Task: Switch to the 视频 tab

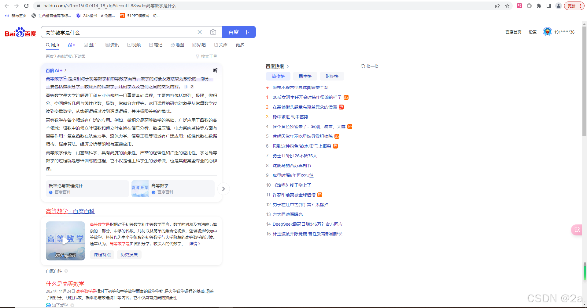Action: click(x=134, y=45)
